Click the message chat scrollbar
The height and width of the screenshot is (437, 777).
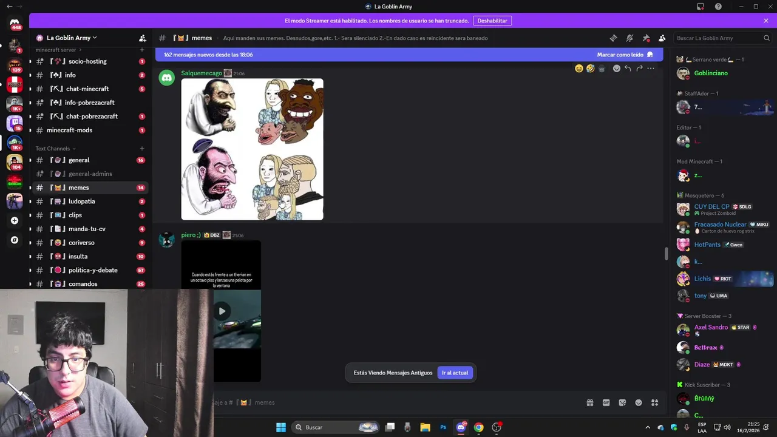(666, 254)
